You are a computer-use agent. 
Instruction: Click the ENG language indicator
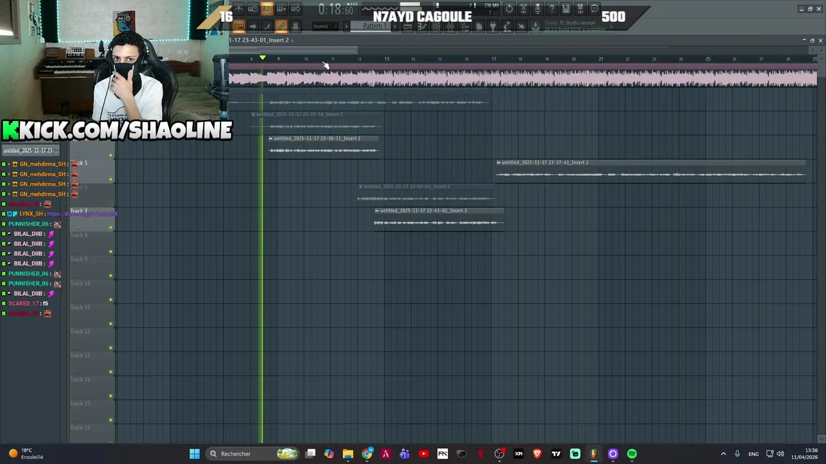[x=753, y=454]
